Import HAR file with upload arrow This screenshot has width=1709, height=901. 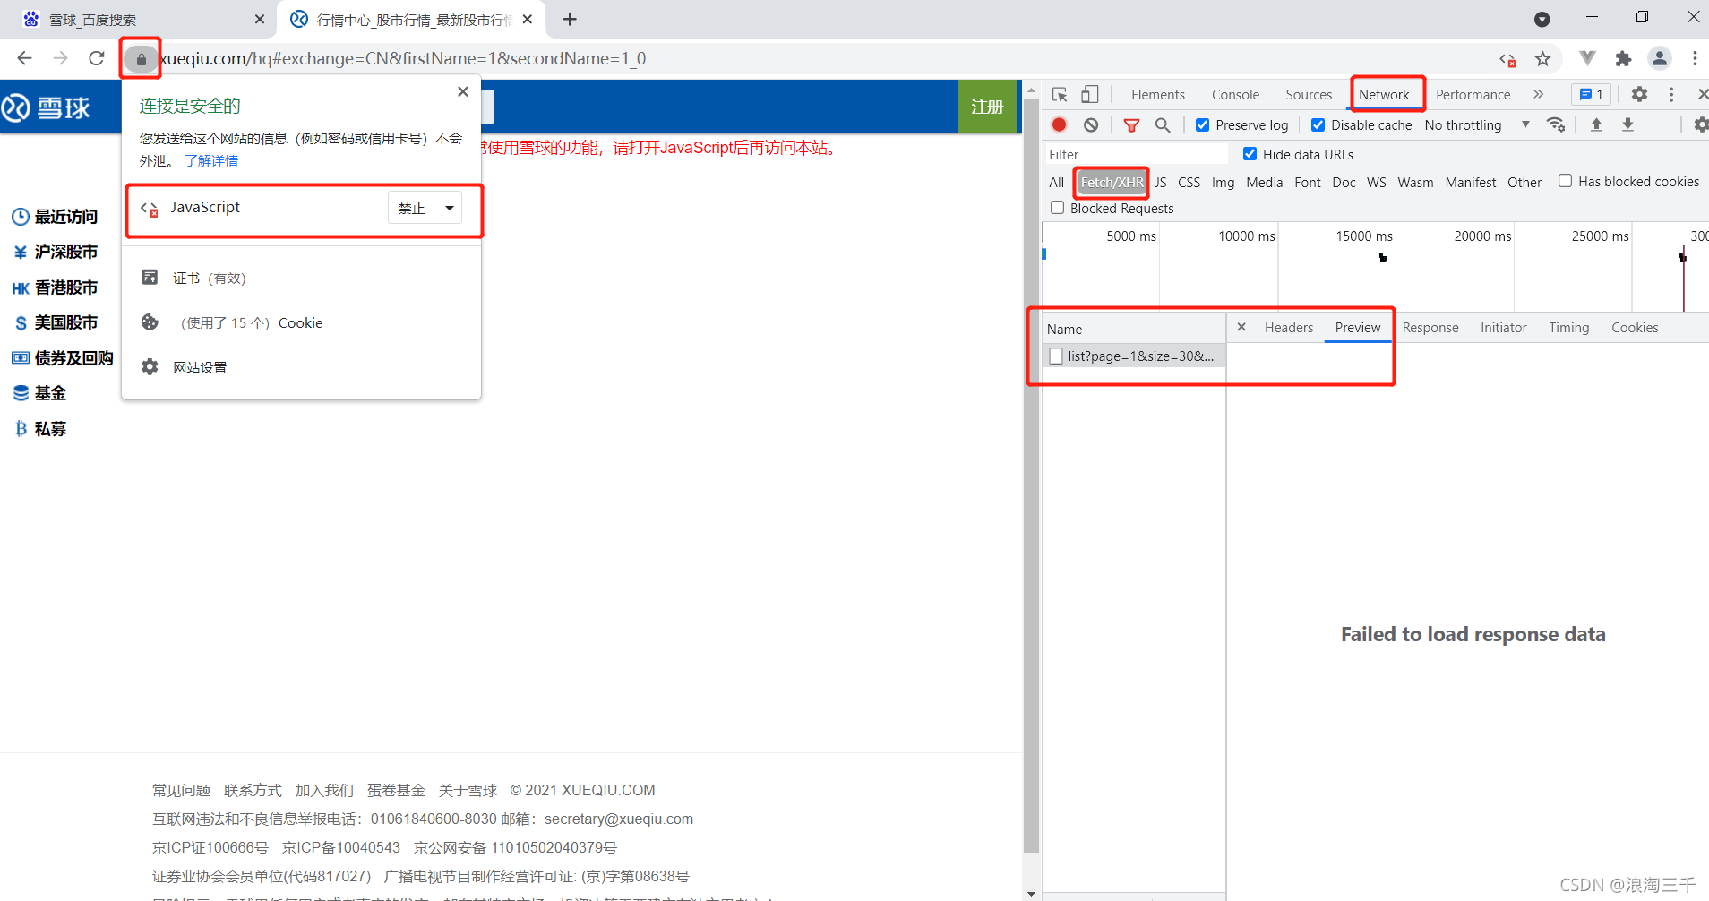click(1596, 124)
